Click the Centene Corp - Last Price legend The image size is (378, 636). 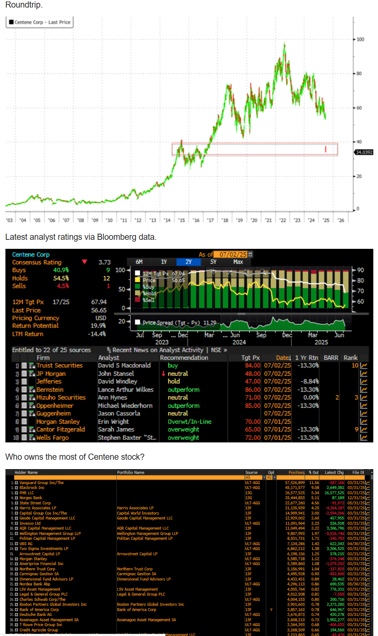40,22
